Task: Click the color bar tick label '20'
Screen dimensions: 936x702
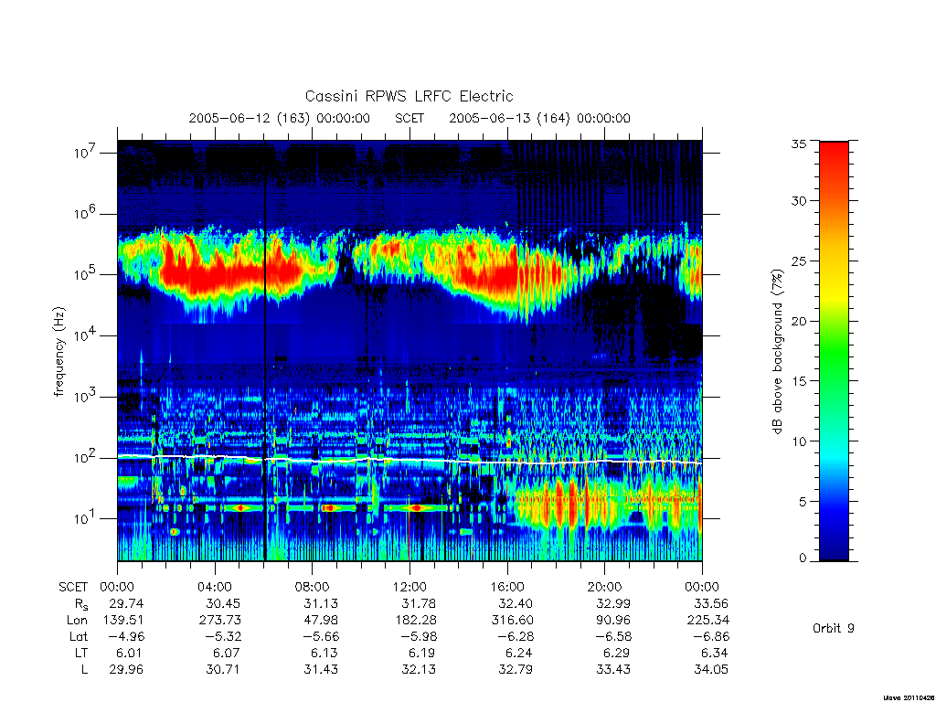Action: point(798,321)
